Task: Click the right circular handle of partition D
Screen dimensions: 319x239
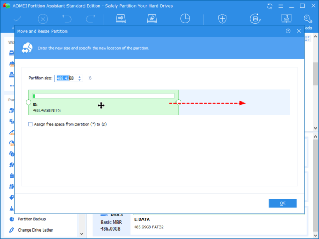Action: tap(179, 102)
